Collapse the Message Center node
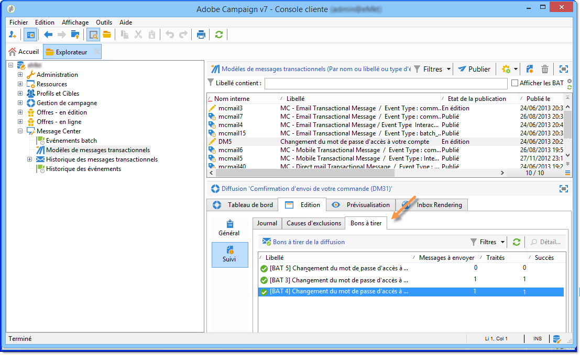Screen dimensions: 580x355 [20, 131]
